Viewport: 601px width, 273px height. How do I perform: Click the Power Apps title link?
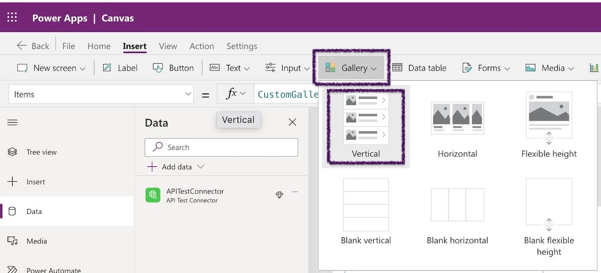point(60,18)
